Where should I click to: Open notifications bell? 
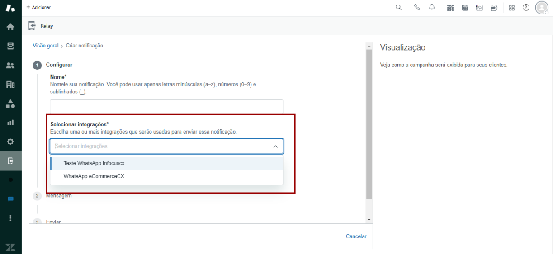432,8
